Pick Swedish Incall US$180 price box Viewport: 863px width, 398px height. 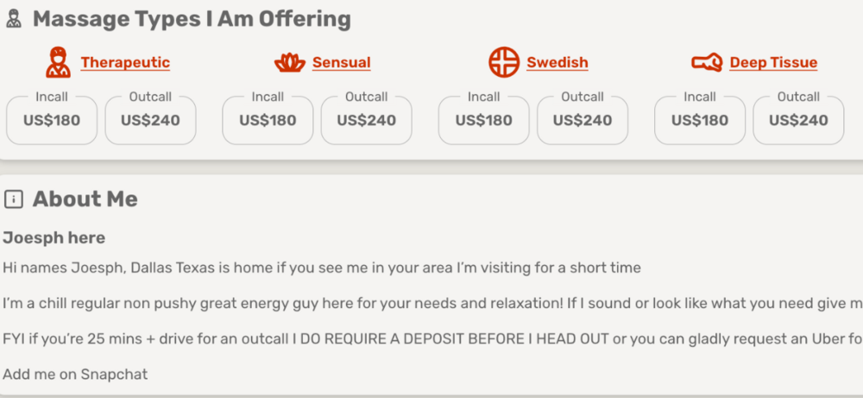click(483, 120)
